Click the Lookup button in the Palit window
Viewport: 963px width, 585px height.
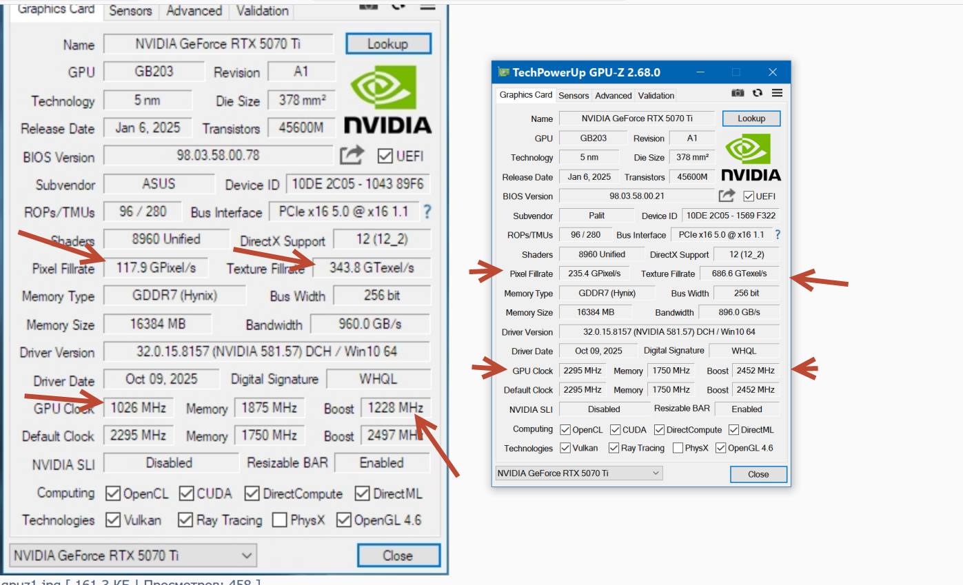click(x=751, y=119)
